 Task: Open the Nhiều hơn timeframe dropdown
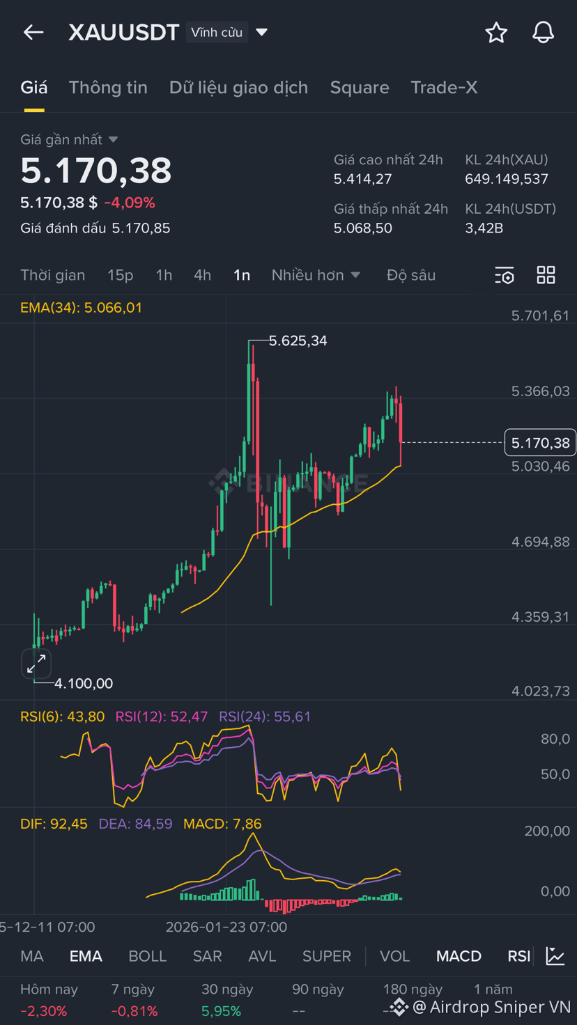[x=316, y=275]
